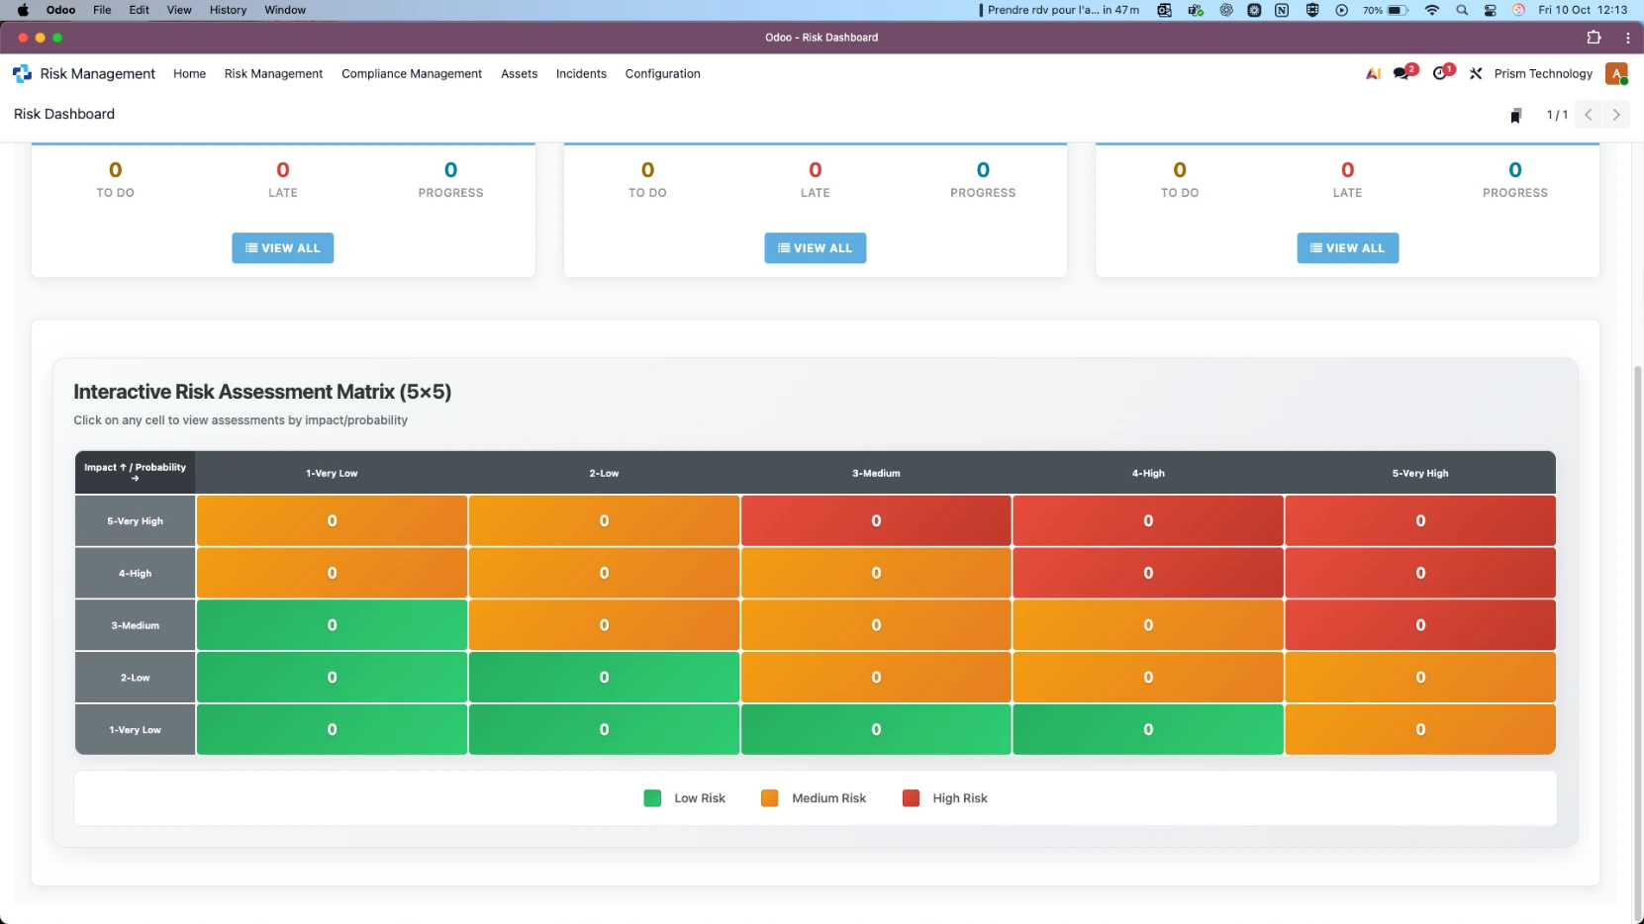Image resolution: width=1644 pixels, height=924 pixels.
Task: Open the Incidents menu item
Action: [x=581, y=74]
